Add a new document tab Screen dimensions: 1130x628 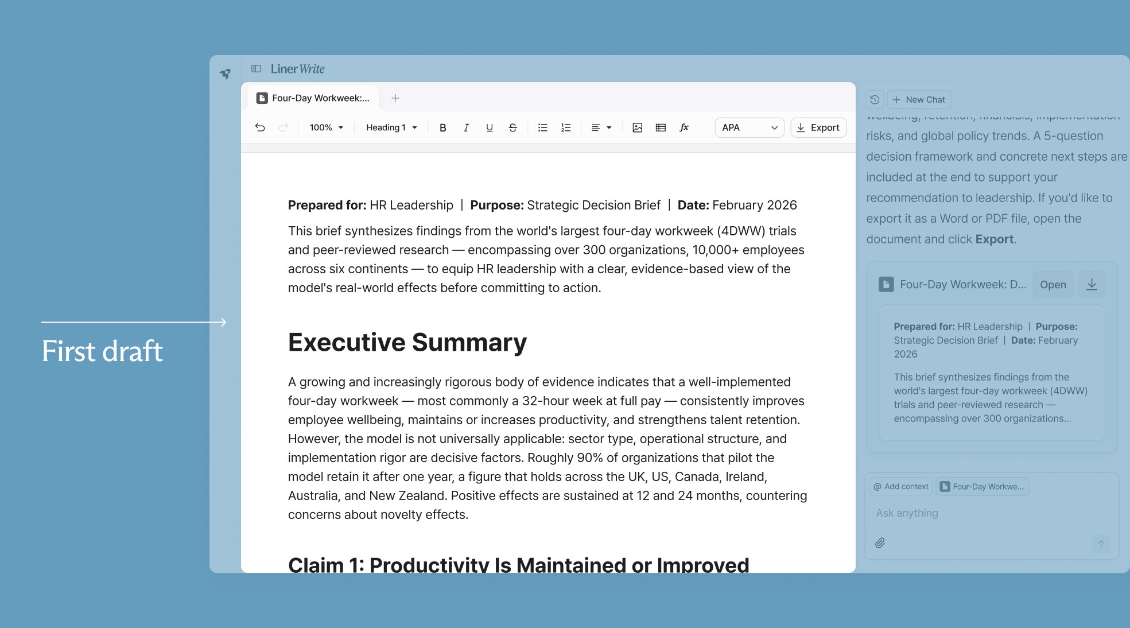tap(395, 98)
